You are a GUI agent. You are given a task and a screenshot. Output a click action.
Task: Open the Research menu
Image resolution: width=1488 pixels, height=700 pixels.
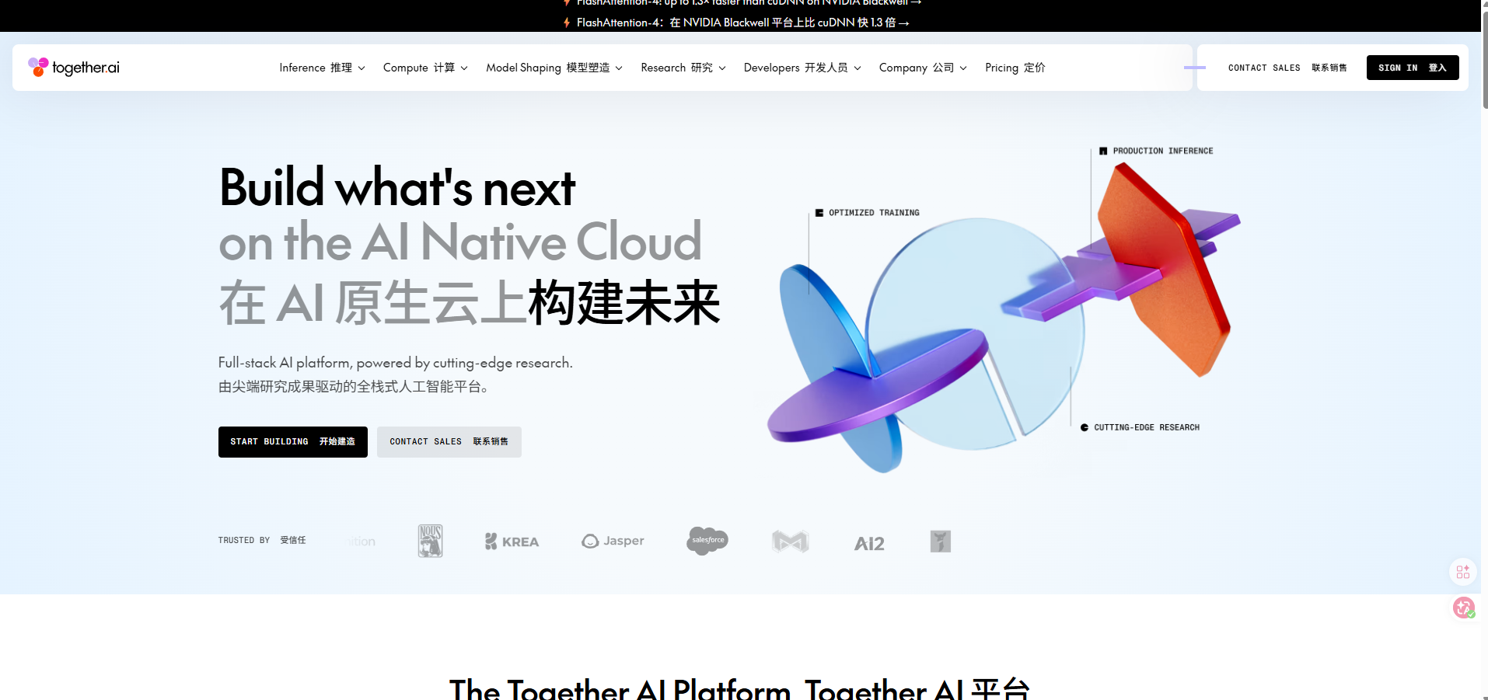click(683, 68)
